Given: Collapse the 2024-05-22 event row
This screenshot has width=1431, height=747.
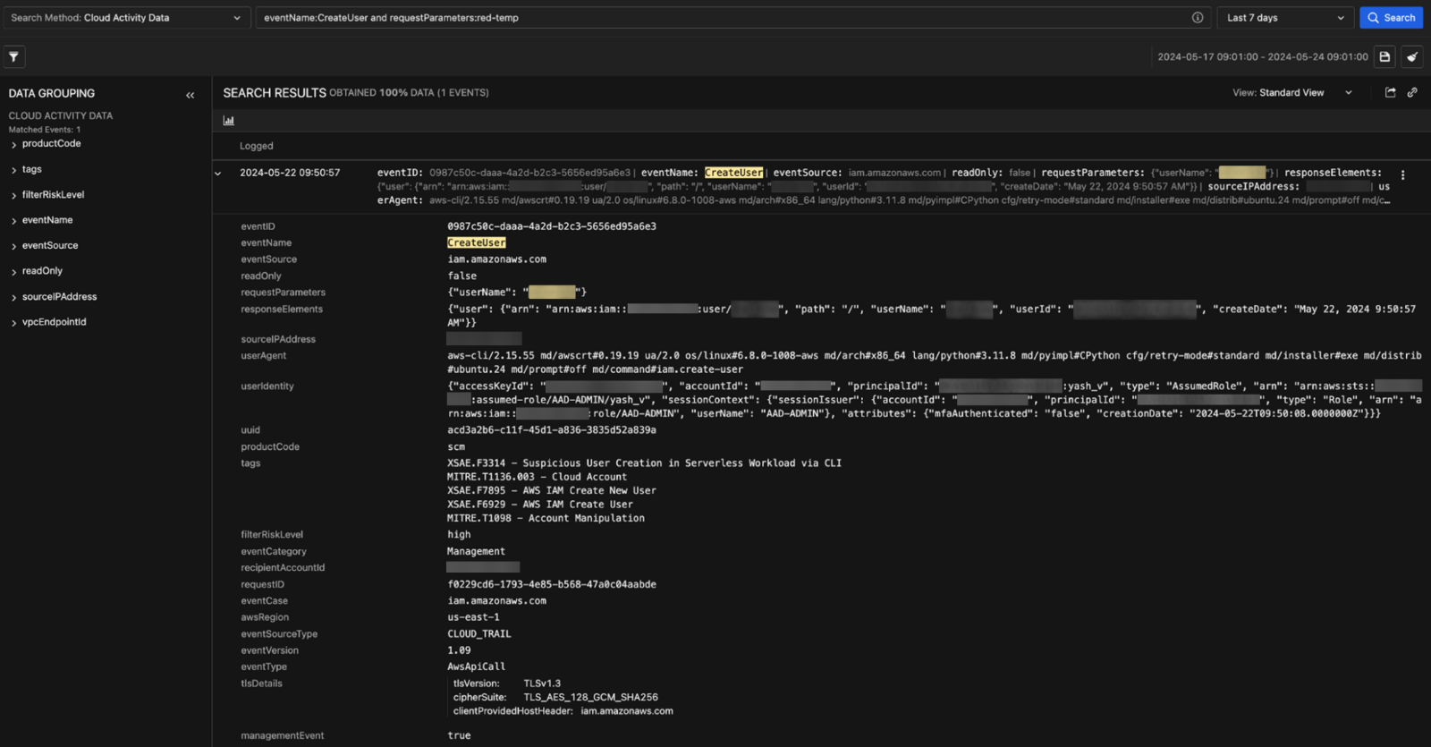Looking at the screenshot, I should point(218,174).
